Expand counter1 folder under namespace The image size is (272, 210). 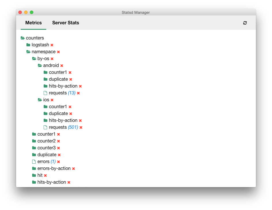[x=34, y=134]
